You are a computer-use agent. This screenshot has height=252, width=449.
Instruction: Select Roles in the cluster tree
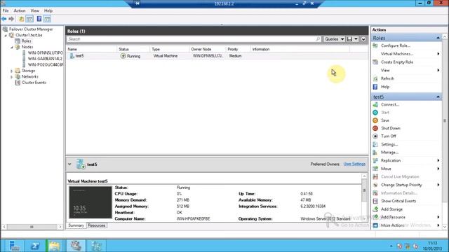pyautogui.click(x=26, y=41)
